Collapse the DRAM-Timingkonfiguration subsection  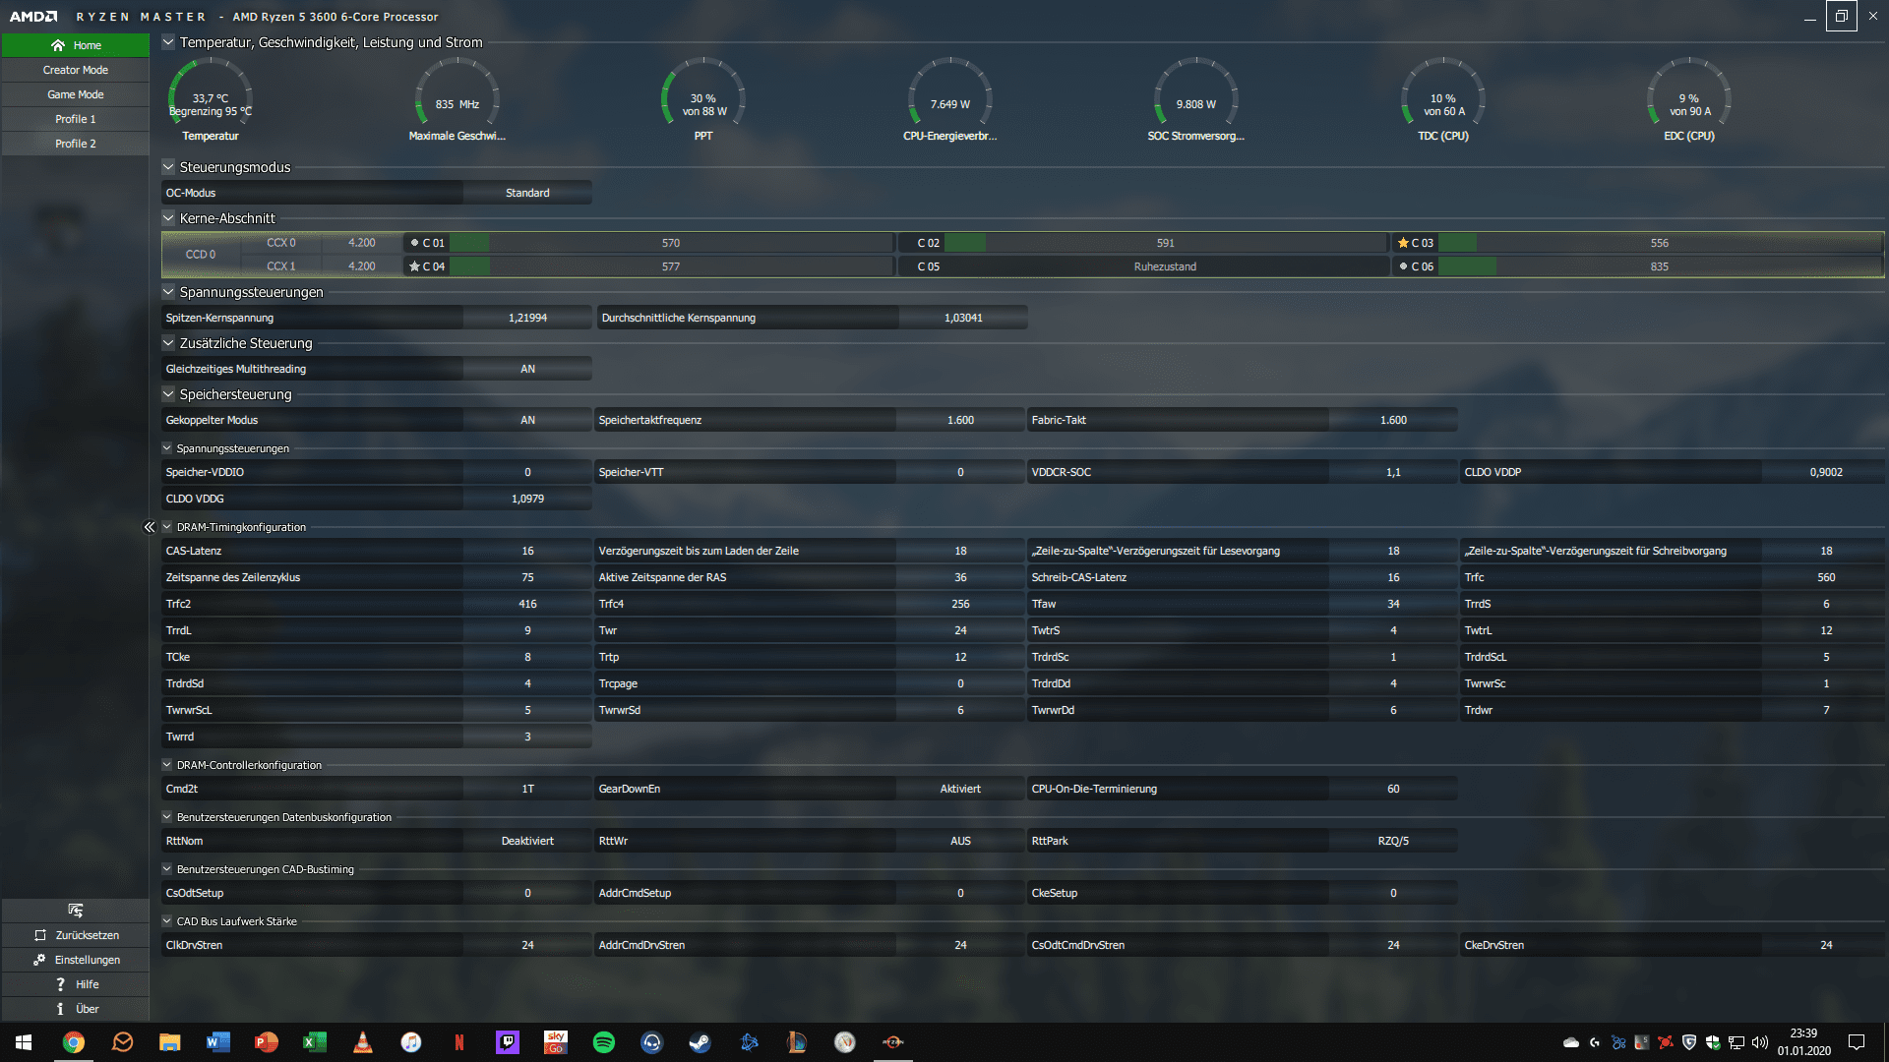tap(167, 527)
